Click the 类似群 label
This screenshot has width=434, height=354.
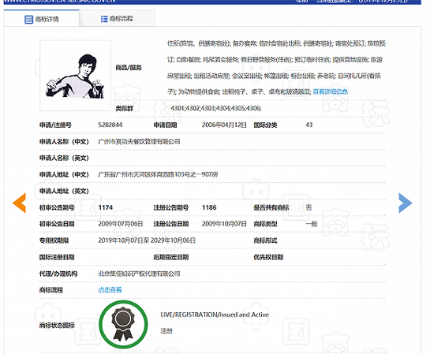click(x=124, y=109)
